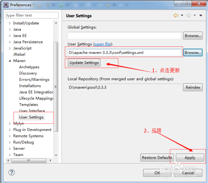Open the preferences view menu triangle

pyautogui.click(x=201, y=15)
